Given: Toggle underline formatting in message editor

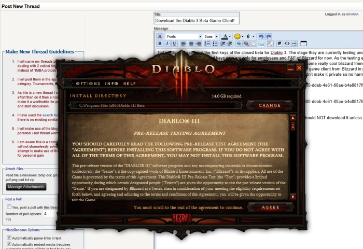Looking at the screenshot, I should click(x=174, y=44).
